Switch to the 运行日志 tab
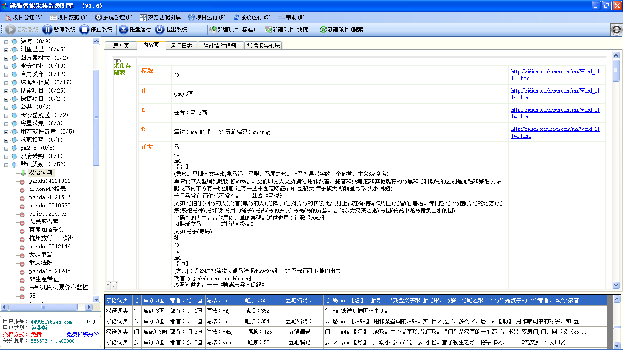Viewport: 623px width, 350px height. (181, 46)
